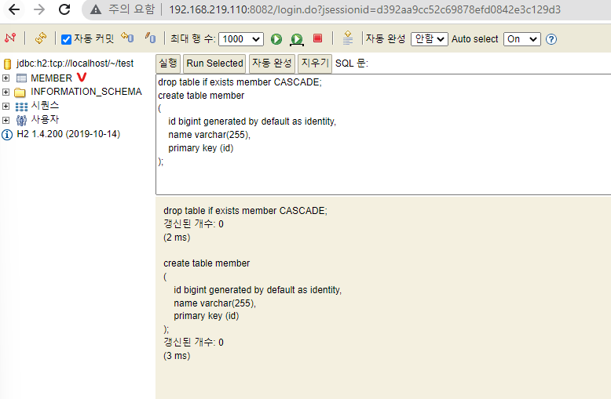The height and width of the screenshot is (399, 611).
Task: Click "create table member" in the results
Action: tap(207, 263)
